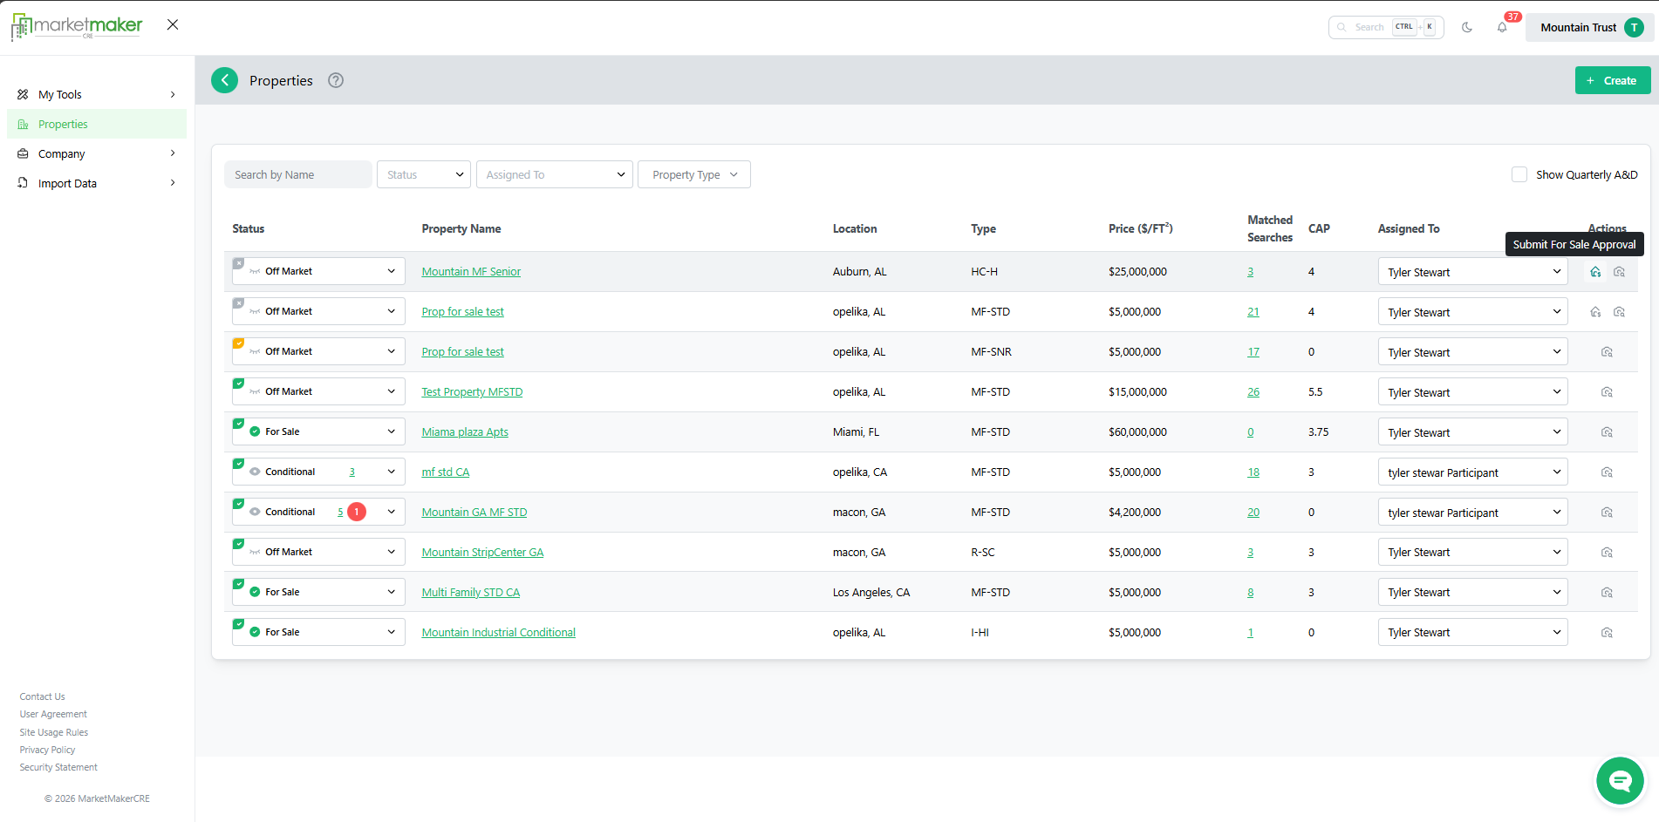Click the Search by Name field
1659x822 pixels.
pyautogui.click(x=297, y=174)
